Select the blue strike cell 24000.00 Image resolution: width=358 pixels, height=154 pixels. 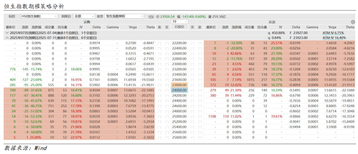tap(179, 90)
